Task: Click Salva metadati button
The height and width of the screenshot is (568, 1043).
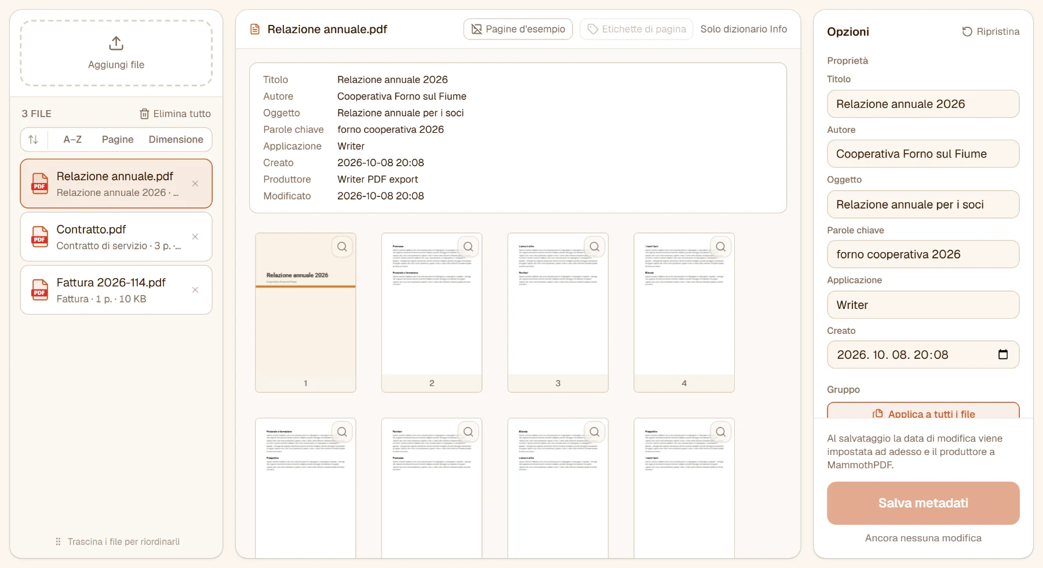Action: 923,503
